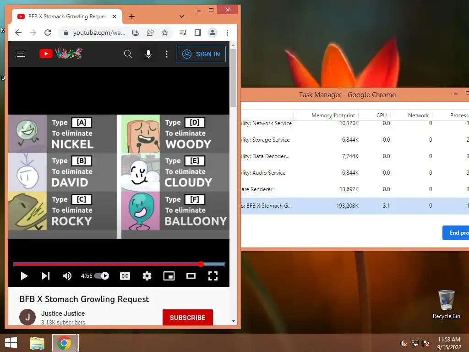Screen dimensions: 469x352
Task: Go forward in Chrome browser
Action: click(x=33, y=33)
